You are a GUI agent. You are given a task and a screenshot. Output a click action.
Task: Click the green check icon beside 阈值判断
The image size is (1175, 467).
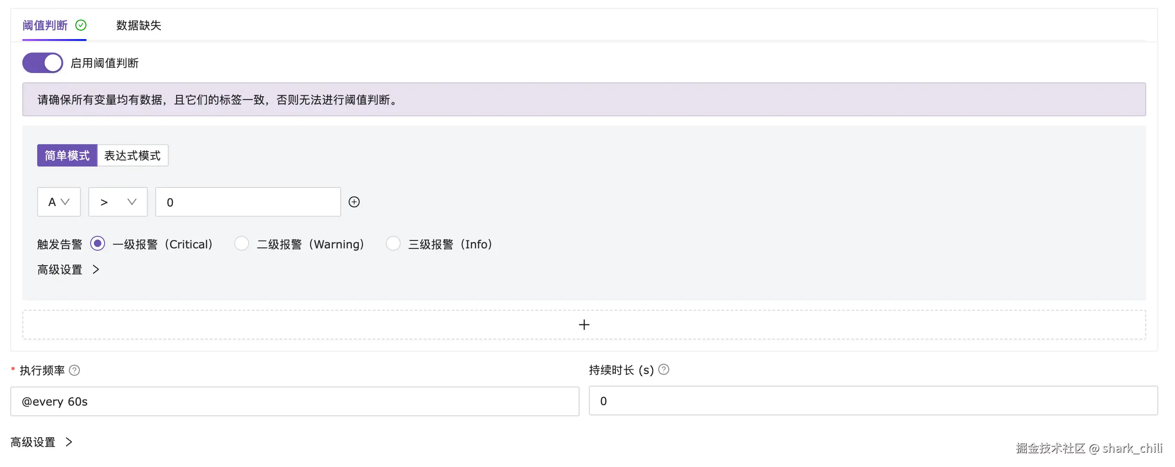81,25
